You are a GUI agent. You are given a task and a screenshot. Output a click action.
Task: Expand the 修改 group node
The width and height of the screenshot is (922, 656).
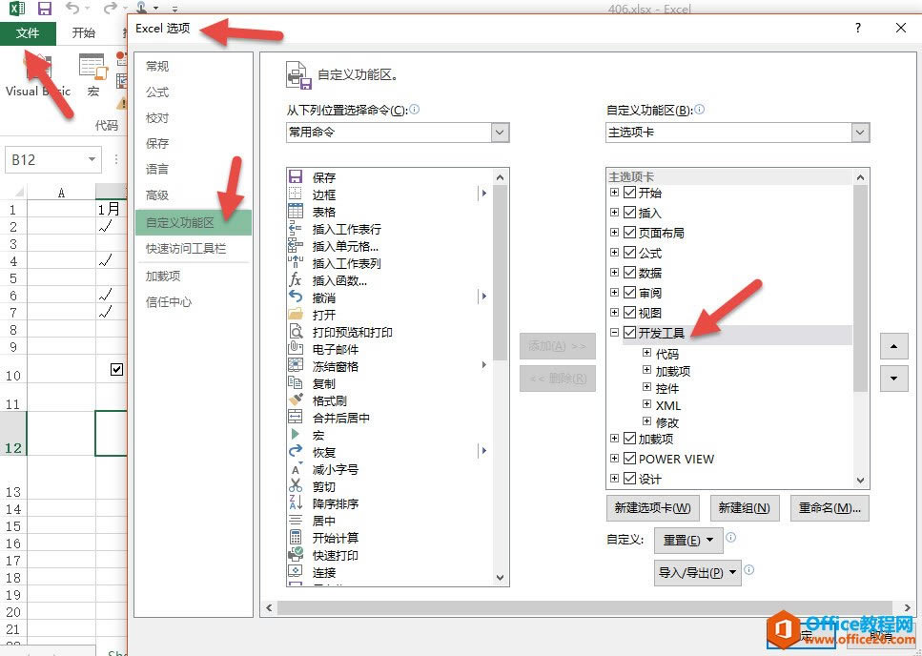coord(646,421)
